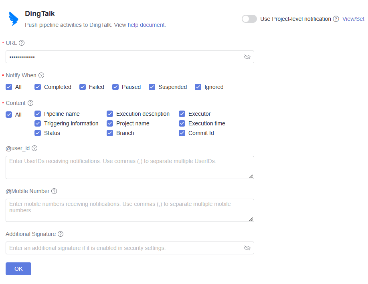
Task: Click help icon next to Project-level notification
Action: tap(336, 19)
